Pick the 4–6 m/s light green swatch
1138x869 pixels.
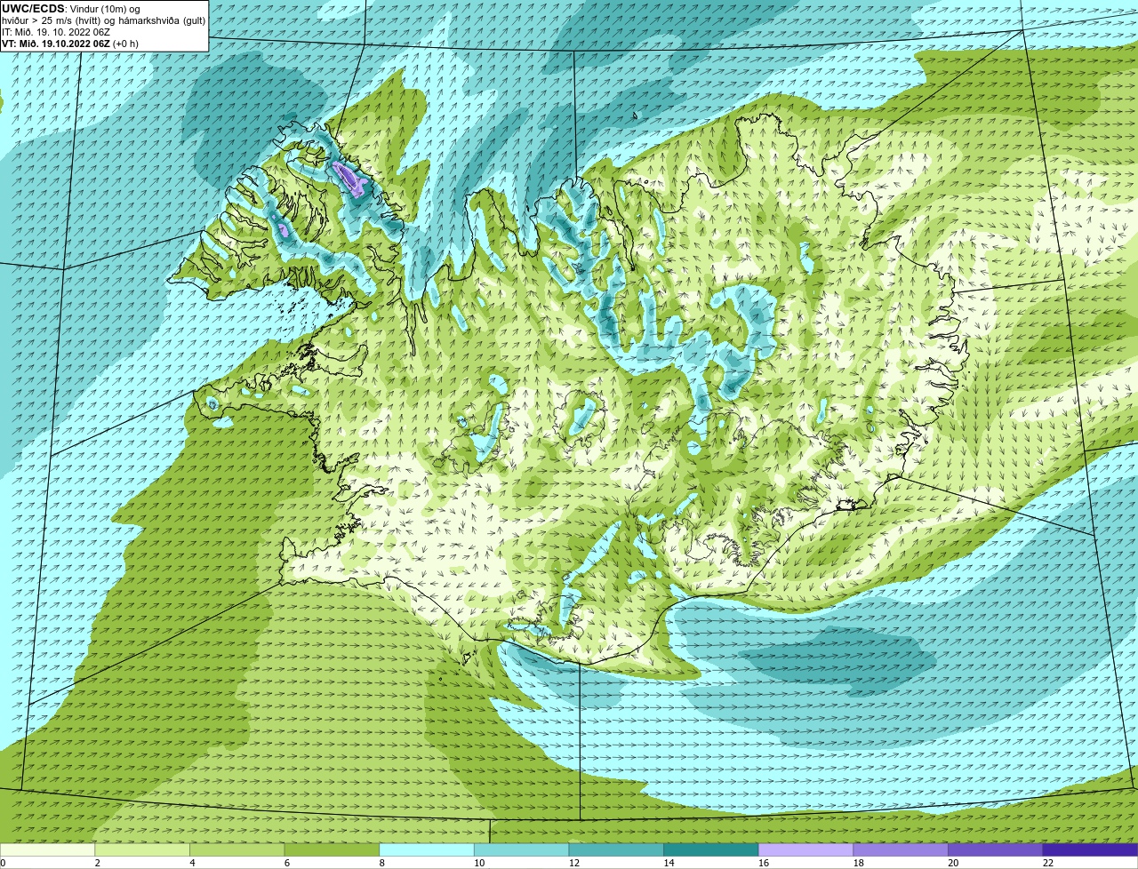[236, 849]
